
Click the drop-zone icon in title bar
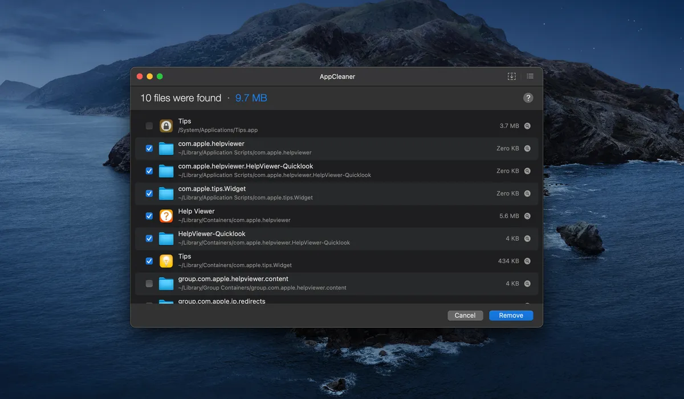coord(511,76)
